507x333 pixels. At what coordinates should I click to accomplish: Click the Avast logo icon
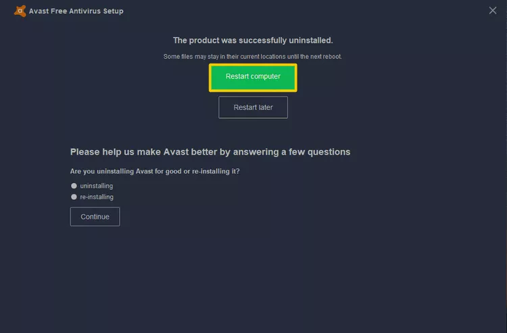click(x=20, y=11)
